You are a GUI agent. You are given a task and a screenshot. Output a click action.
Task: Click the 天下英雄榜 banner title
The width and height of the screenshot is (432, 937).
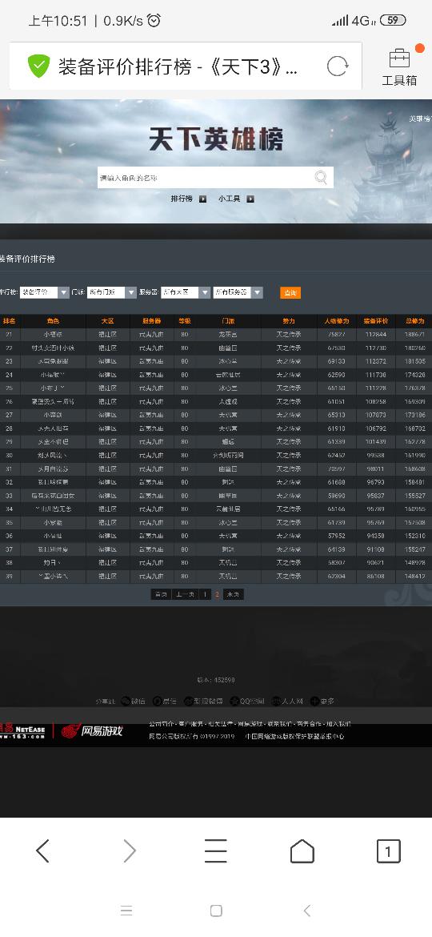(x=215, y=139)
